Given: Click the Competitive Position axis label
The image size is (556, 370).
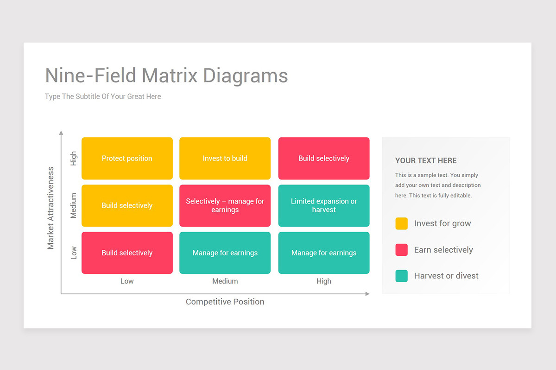Looking at the screenshot, I should [x=225, y=302].
